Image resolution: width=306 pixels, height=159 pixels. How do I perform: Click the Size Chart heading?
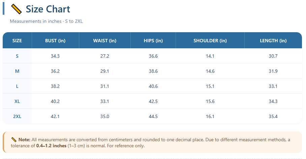48,9
